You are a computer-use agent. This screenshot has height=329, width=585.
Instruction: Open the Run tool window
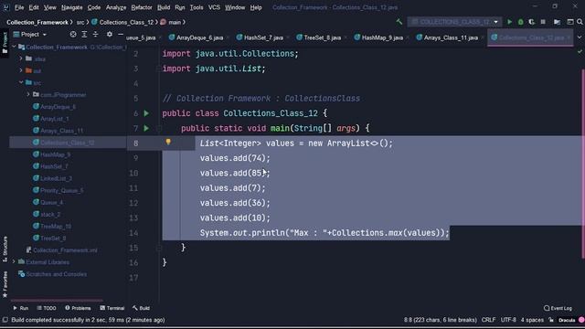pyautogui.click(x=21, y=308)
